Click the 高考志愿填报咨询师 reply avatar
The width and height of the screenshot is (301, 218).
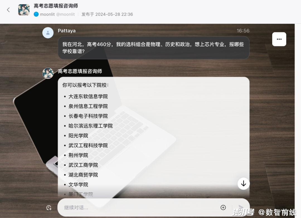point(48,73)
